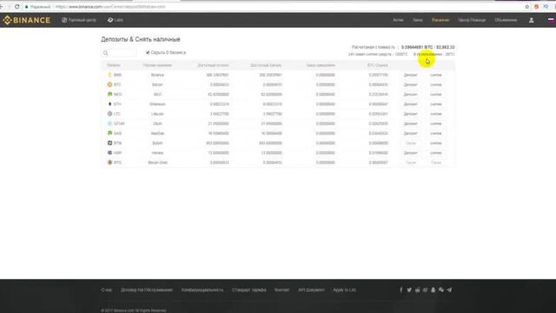556x313 pixels.
Task: Click the red browser extension icon
Action: pyautogui.click(x=537, y=6)
